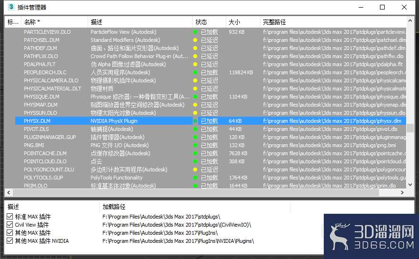Image resolution: width=419 pixels, height=259 pixels.
Task: Click green status dot of PHYSIQUE.DLM
Action: pos(195,97)
